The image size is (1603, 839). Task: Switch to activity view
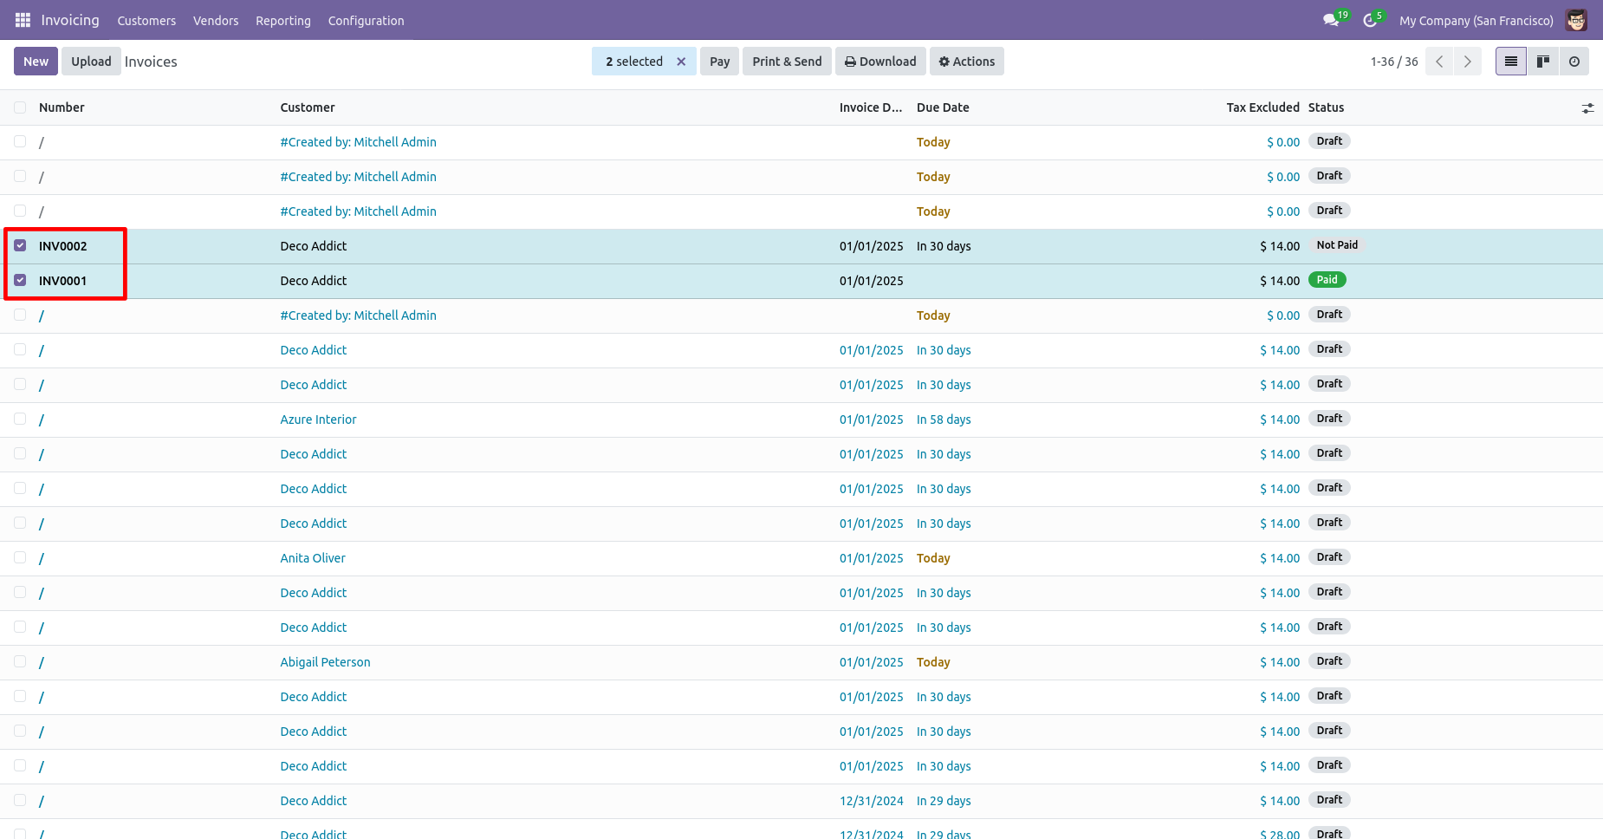tap(1574, 62)
